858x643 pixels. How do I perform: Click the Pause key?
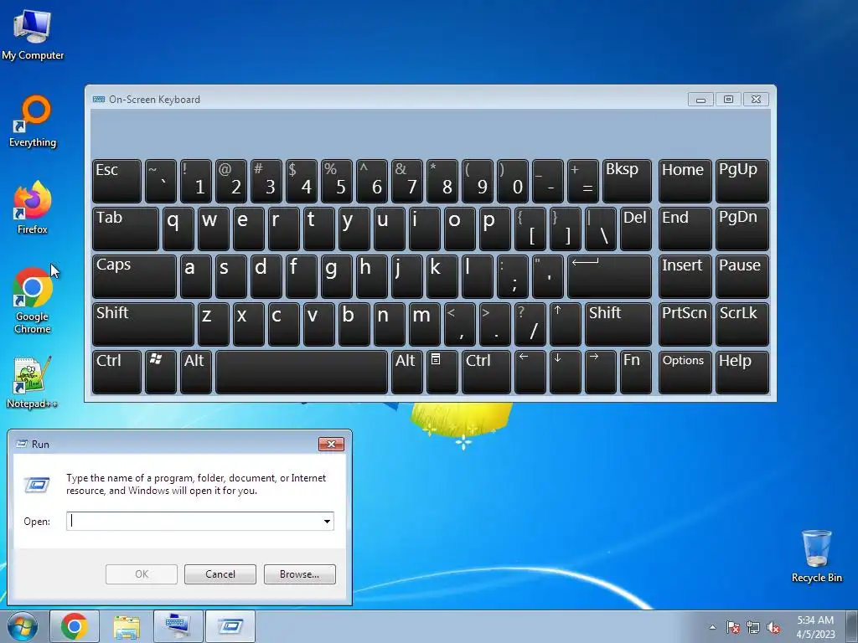point(742,276)
